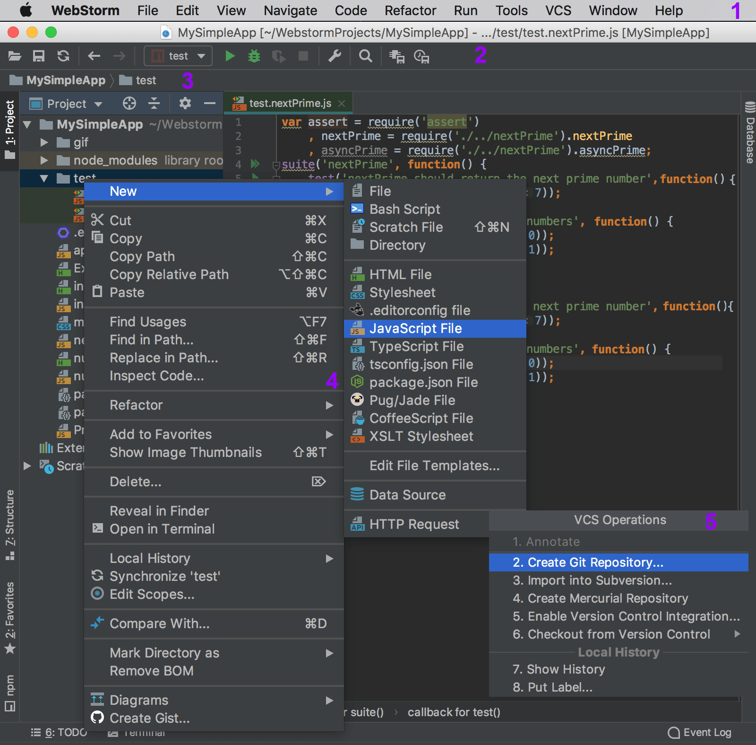Image resolution: width=756 pixels, height=745 pixels.
Task: Click callback for test() breadcrumb
Action: click(454, 712)
